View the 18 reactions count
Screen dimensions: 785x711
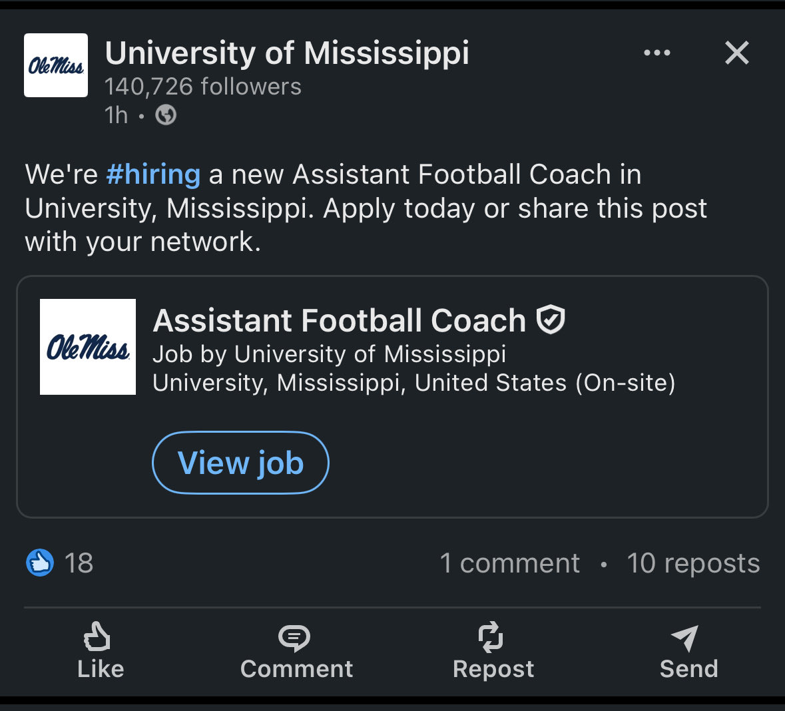click(x=79, y=563)
